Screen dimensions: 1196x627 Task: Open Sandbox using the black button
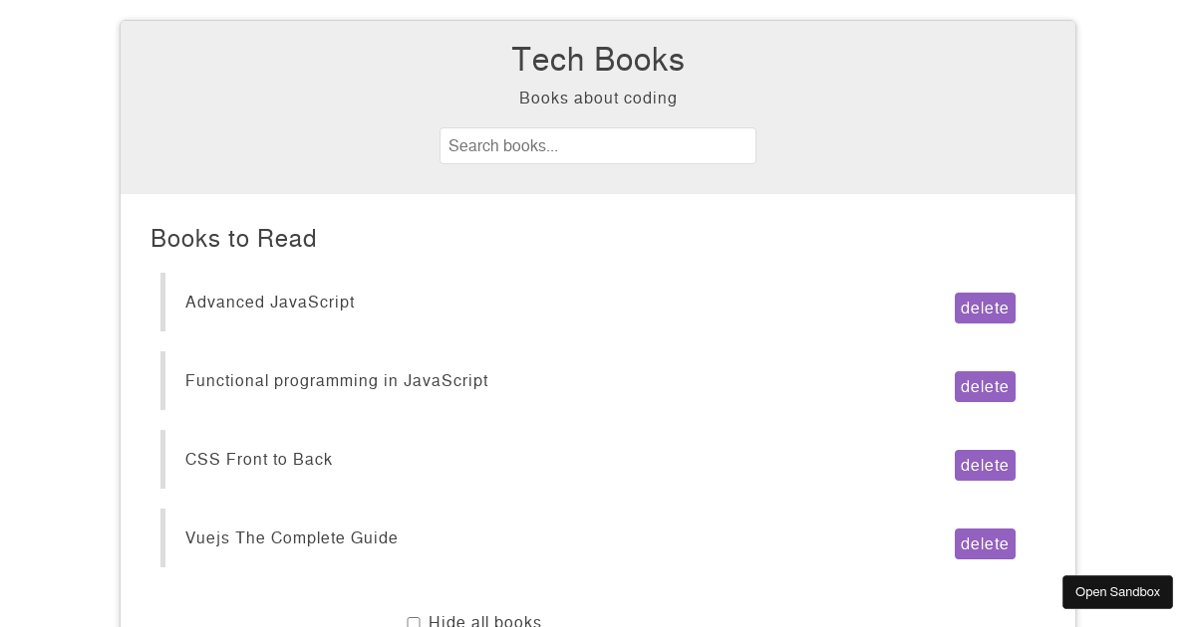coord(1117,592)
